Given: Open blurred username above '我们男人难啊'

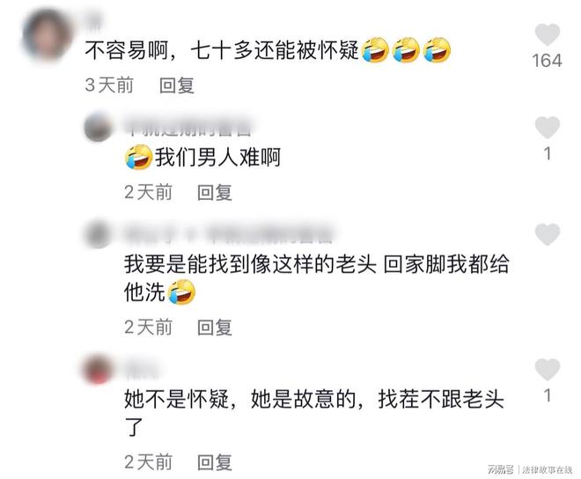Looking at the screenshot, I should point(190,127).
